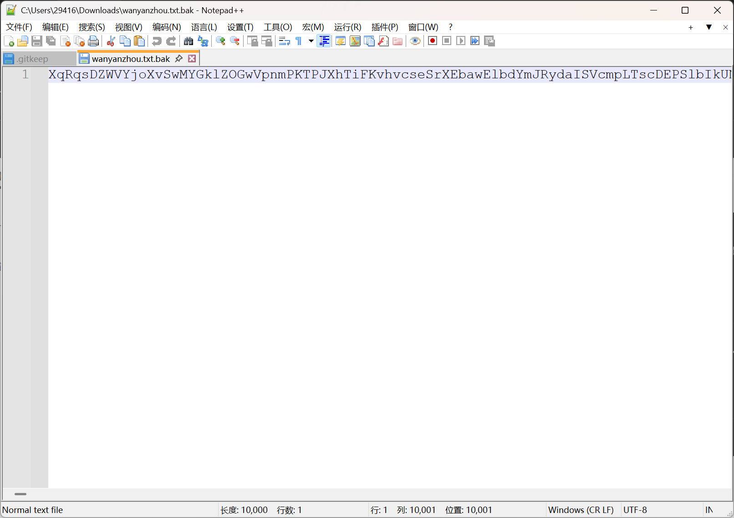Click the Undo arrow icon
734x518 pixels.
157,41
